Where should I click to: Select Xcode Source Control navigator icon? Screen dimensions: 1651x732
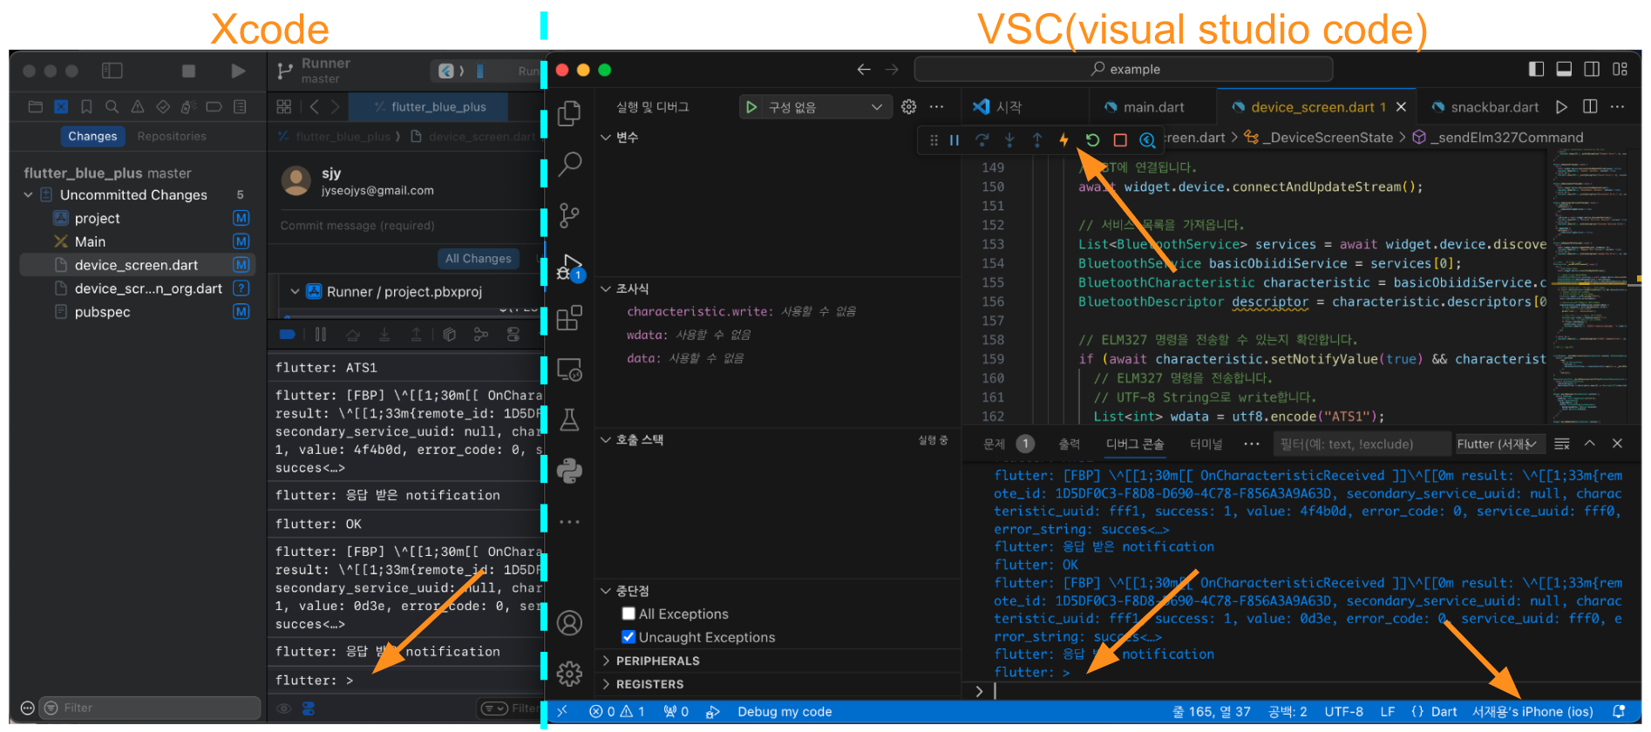(x=61, y=106)
